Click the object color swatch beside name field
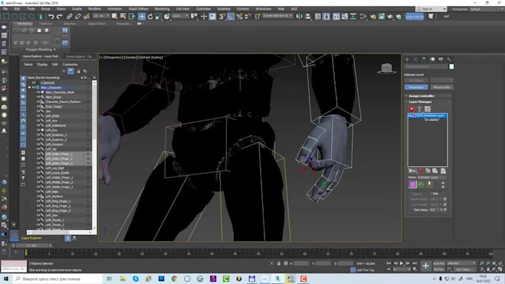Viewport: 505px width, 284px height. 452,67
